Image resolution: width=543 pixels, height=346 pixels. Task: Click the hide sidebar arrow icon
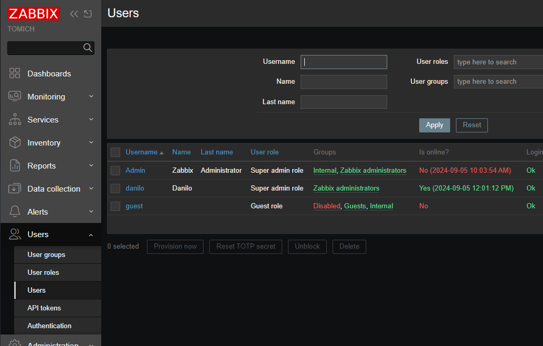(x=88, y=14)
